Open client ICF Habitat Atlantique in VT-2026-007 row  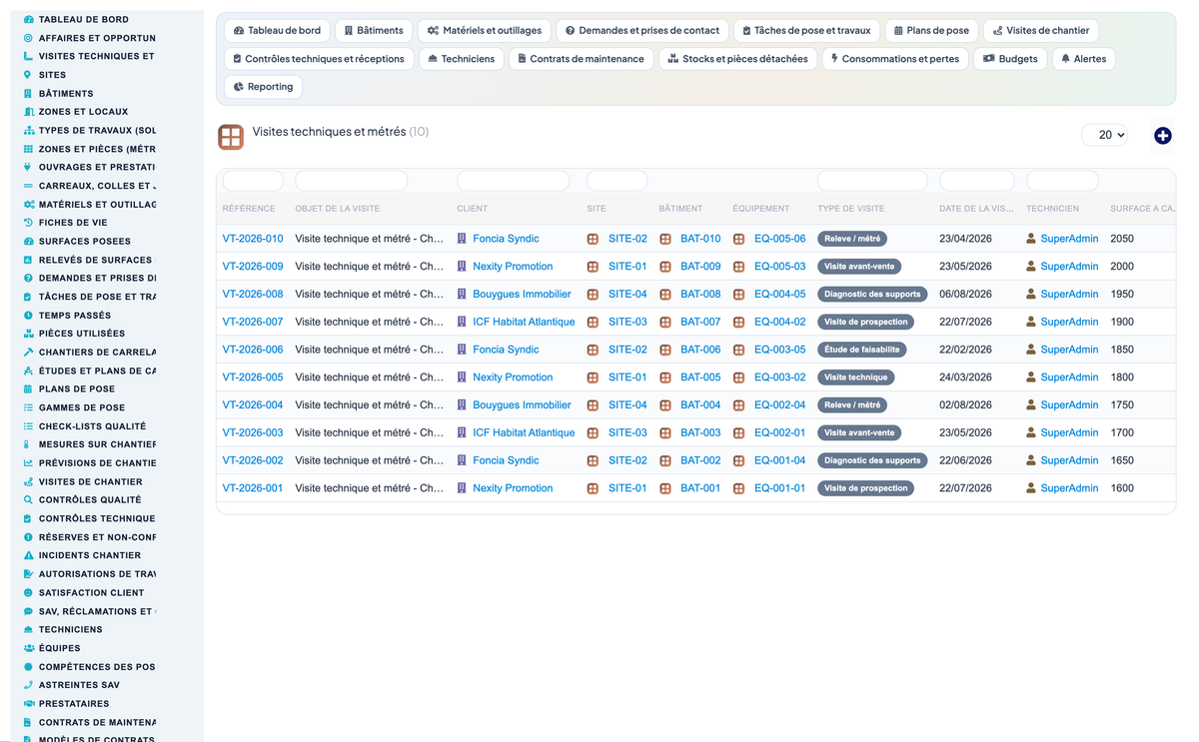(x=524, y=322)
